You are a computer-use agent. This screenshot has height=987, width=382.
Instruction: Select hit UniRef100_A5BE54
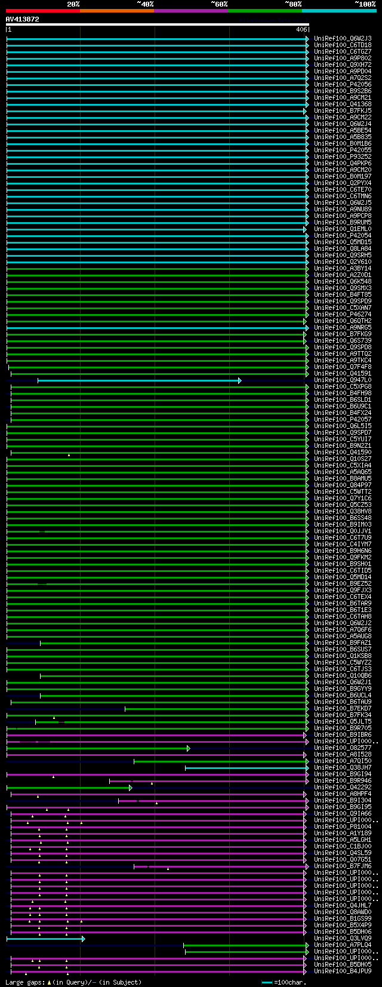point(343,130)
